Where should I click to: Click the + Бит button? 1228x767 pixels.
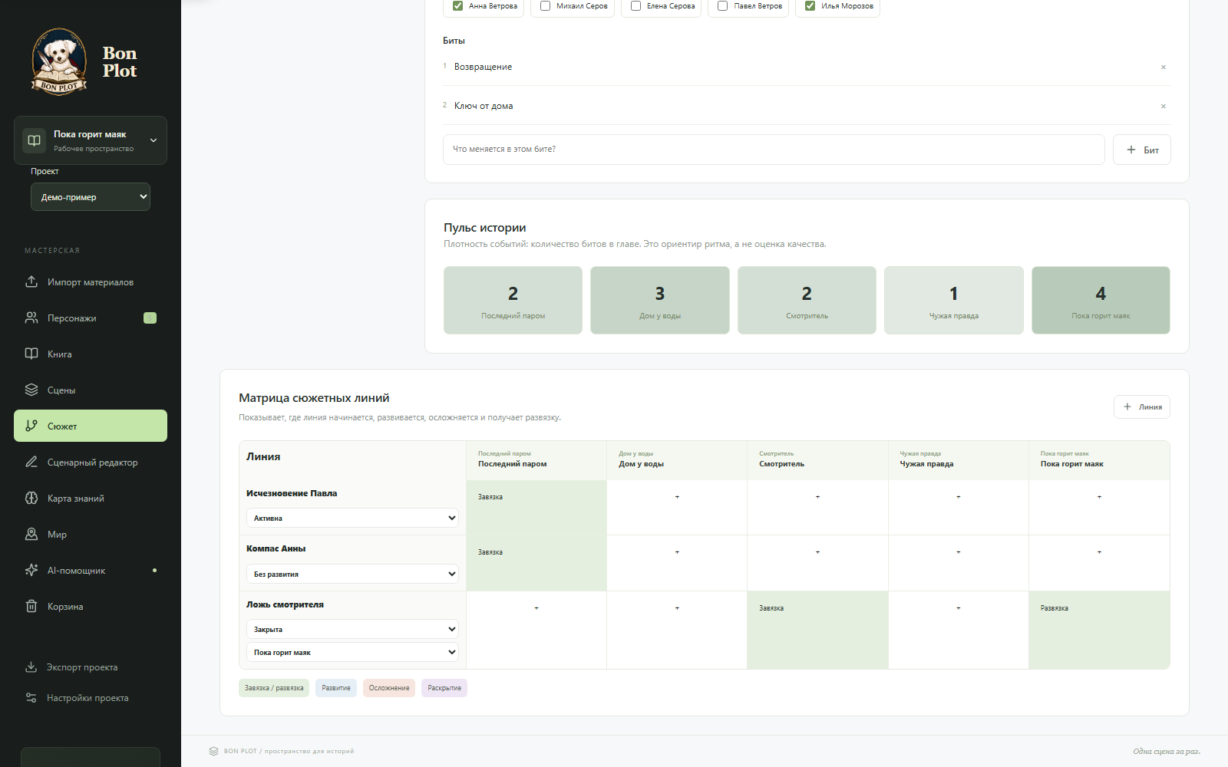(x=1141, y=150)
